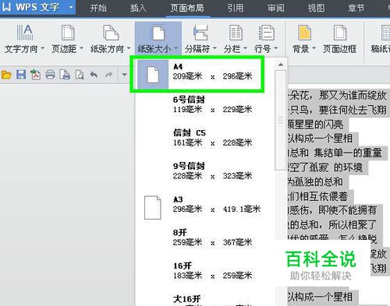
Task: Choose the 9号信封 paper size
Action: coord(205,171)
